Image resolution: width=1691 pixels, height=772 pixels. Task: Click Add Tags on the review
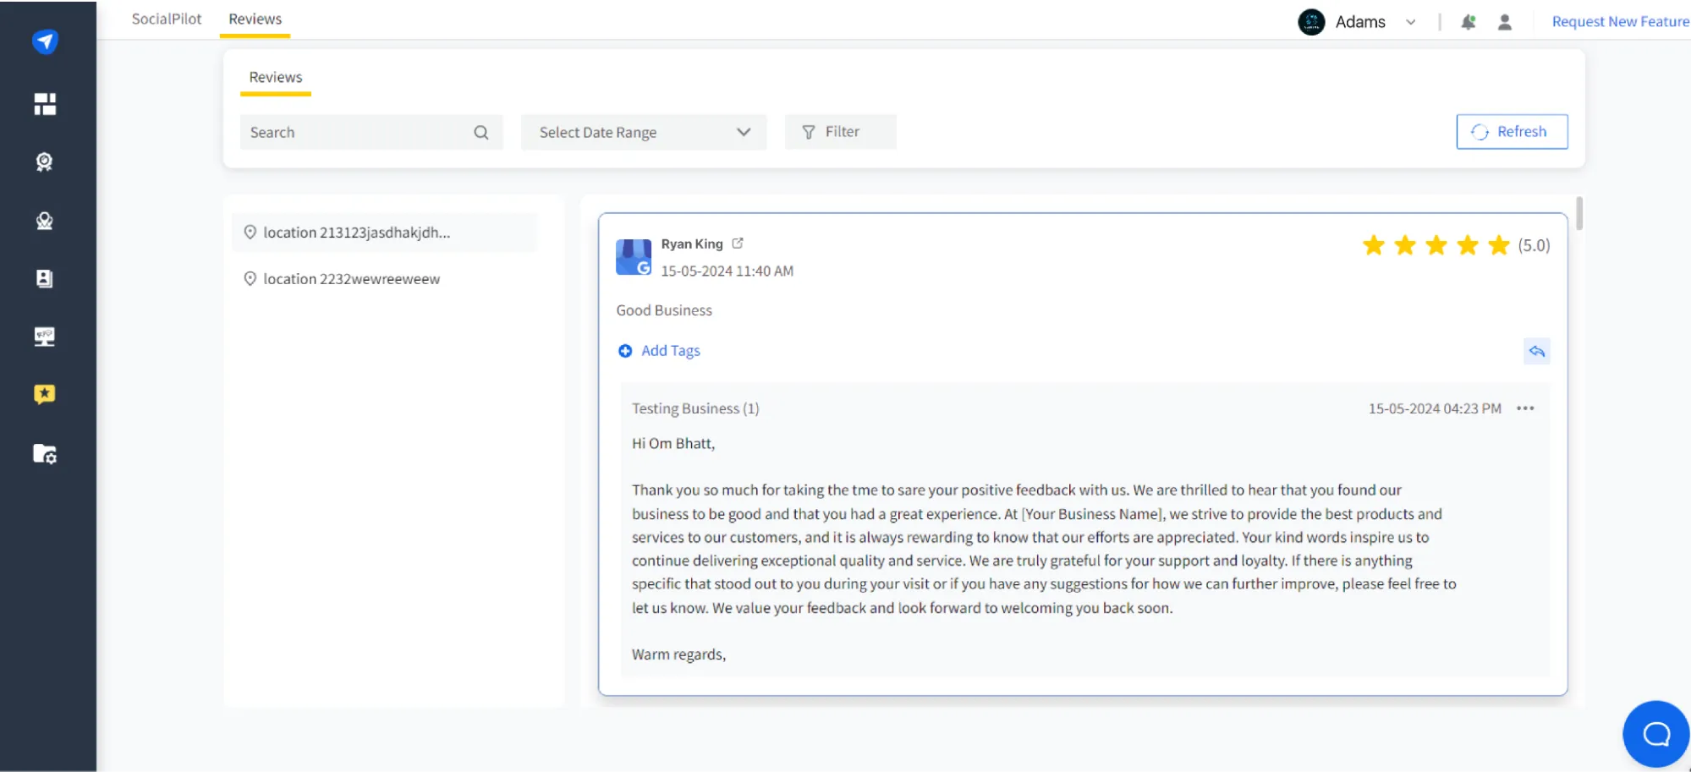(669, 350)
